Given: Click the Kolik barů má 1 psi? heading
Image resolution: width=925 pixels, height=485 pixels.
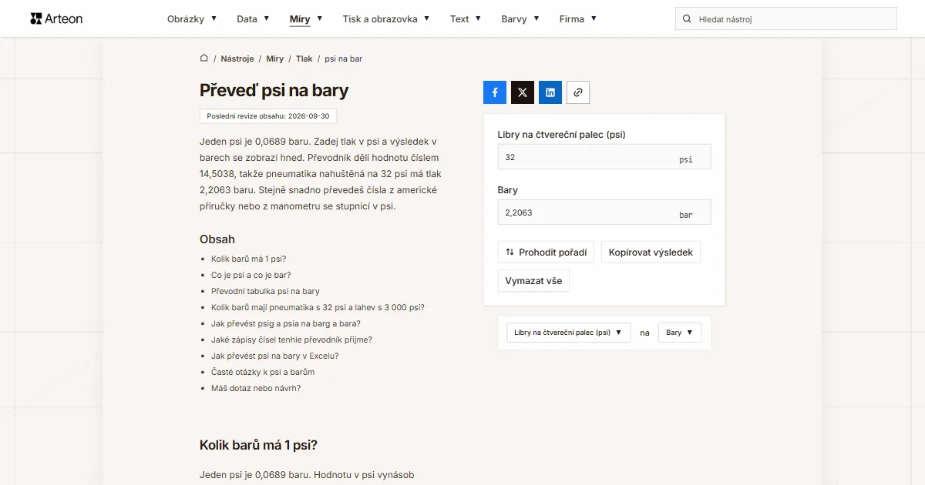Looking at the screenshot, I should 258,445.
